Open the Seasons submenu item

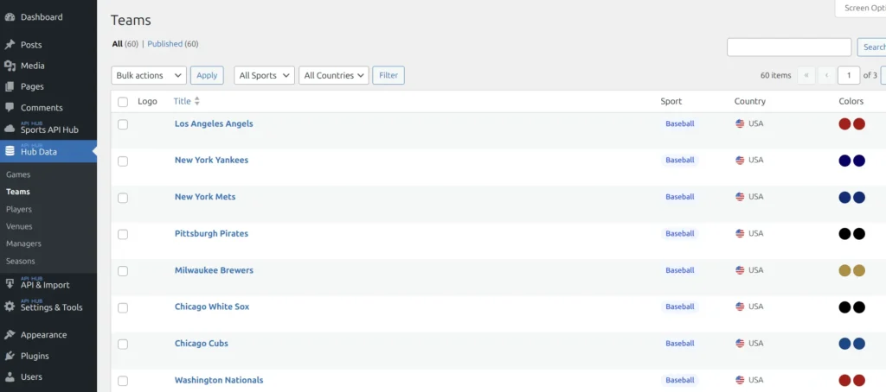[x=21, y=261]
